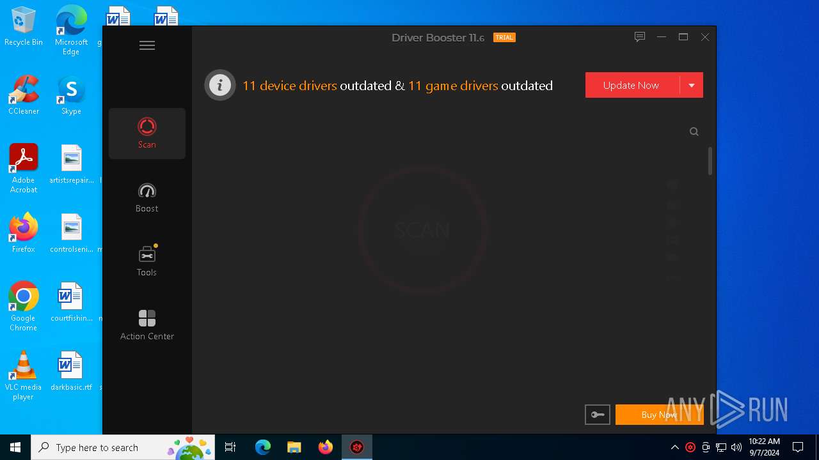Select the Firefox desktop shortcut
Viewport: 819px width, 460px height.
coord(24,233)
